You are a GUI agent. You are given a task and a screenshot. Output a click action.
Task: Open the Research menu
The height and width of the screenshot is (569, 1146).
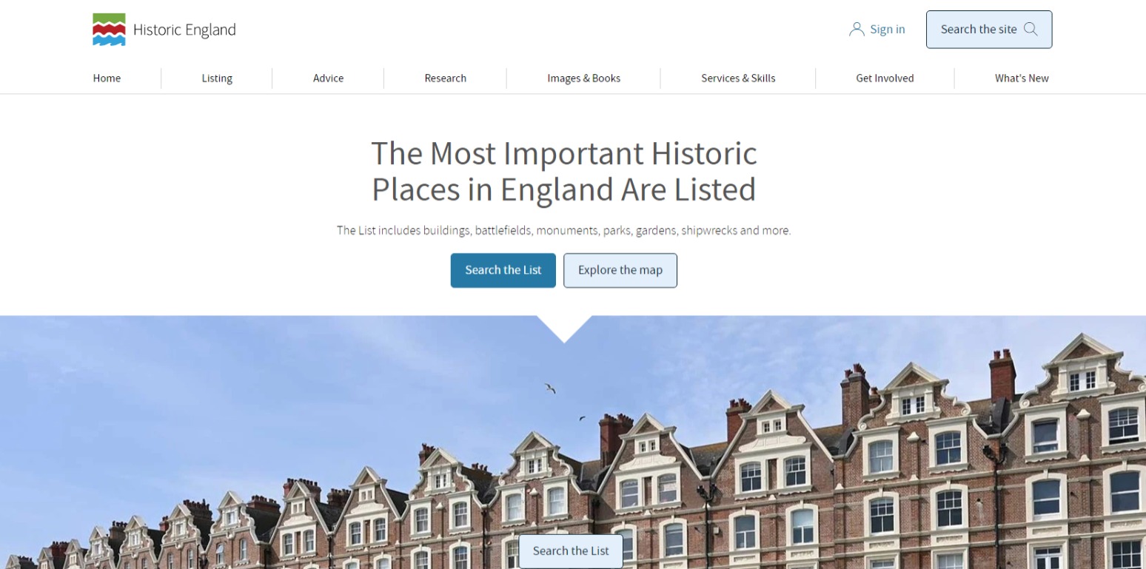click(x=445, y=78)
